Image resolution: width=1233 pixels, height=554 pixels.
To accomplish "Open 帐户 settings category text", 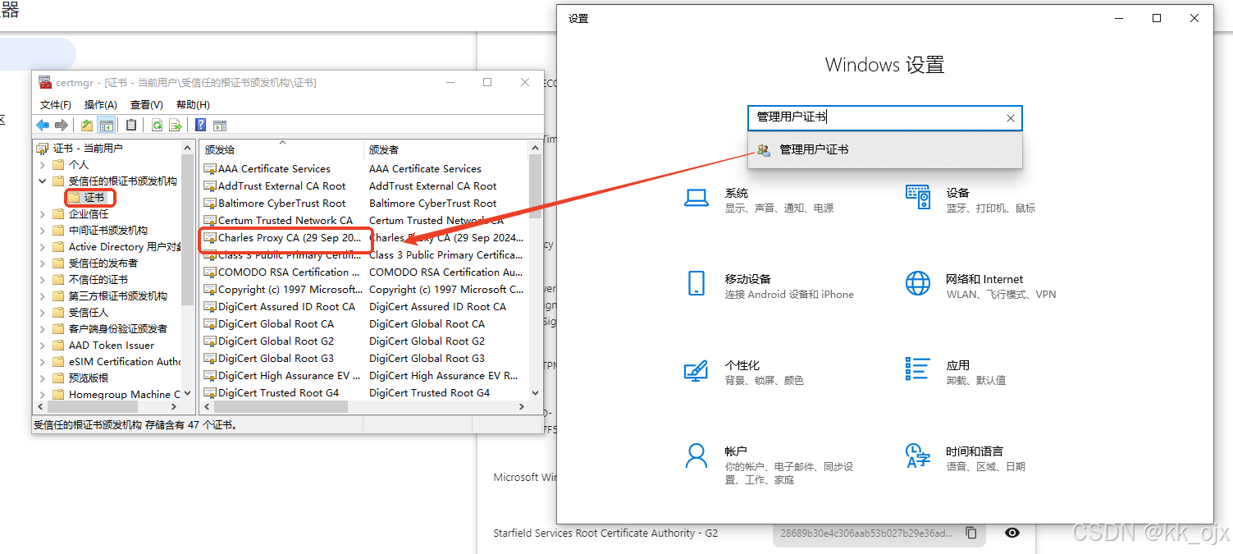I will (x=736, y=451).
